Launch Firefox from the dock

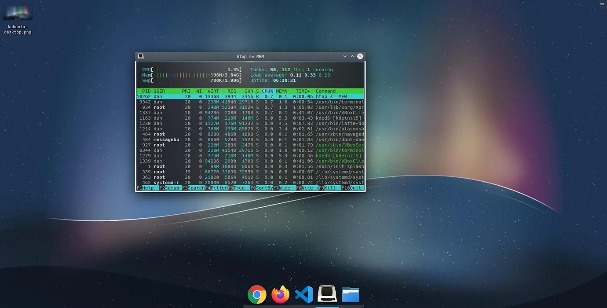[x=281, y=294]
